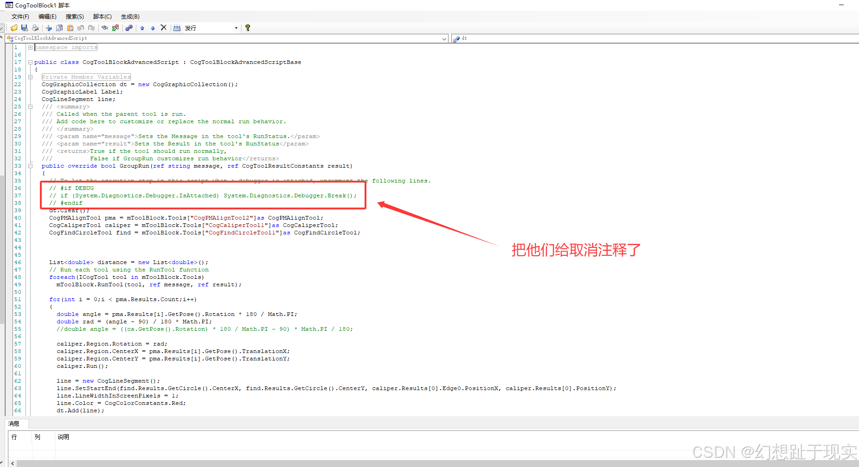Screen dimensions: 859x467
Task: Print the script
Action: (x=35, y=28)
